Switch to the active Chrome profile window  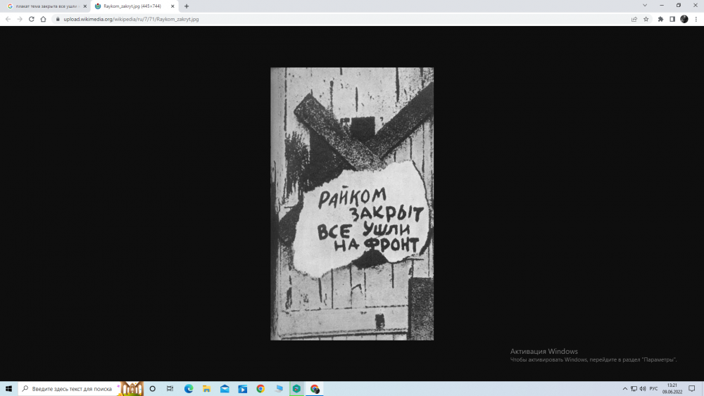click(x=315, y=389)
